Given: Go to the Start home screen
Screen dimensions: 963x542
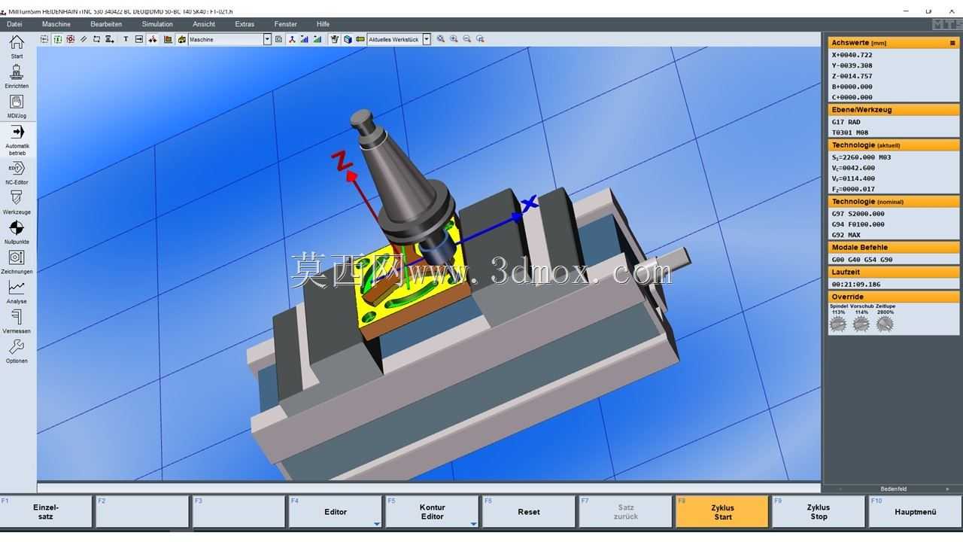Looking at the screenshot, I should pyautogui.click(x=17, y=47).
